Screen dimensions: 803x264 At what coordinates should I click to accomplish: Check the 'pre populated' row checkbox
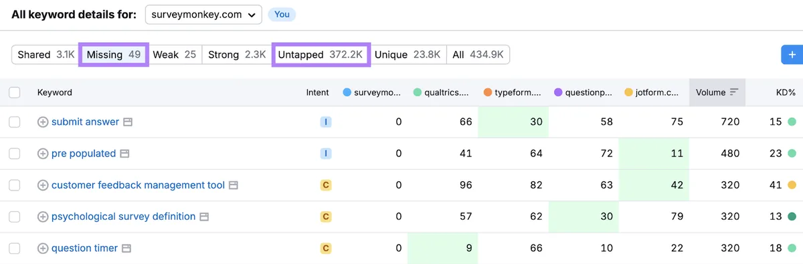(14, 154)
